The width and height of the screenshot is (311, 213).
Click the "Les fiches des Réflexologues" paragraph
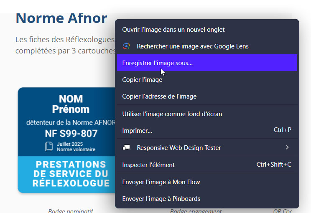65,40
